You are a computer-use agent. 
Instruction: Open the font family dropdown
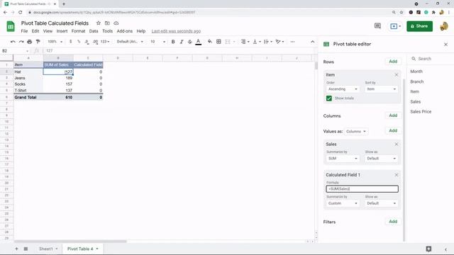130,42
